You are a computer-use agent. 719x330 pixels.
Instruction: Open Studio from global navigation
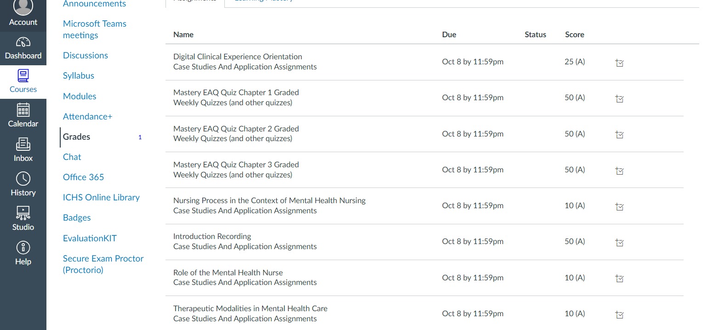point(23,213)
